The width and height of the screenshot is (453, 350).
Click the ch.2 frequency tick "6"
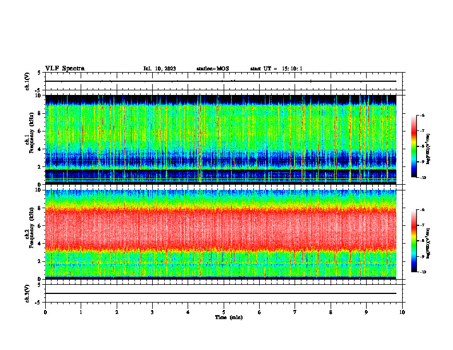pyautogui.click(x=39, y=226)
